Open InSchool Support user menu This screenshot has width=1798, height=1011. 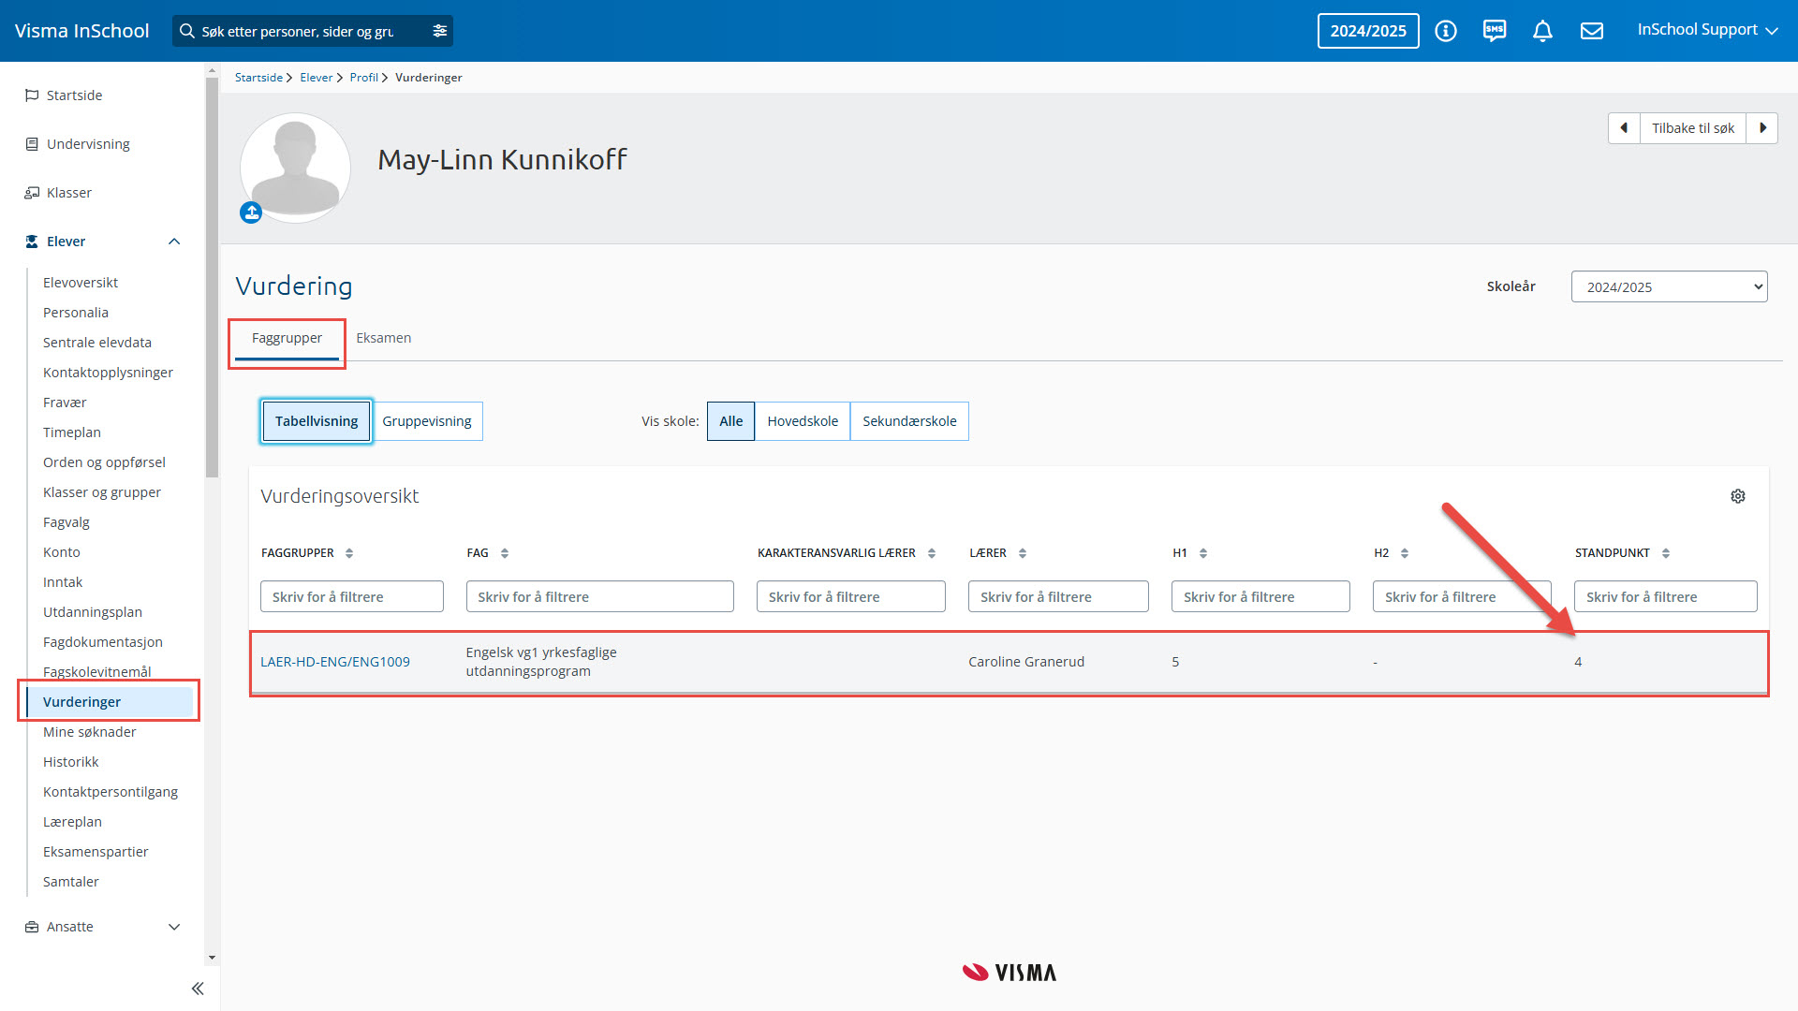pyautogui.click(x=1706, y=30)
